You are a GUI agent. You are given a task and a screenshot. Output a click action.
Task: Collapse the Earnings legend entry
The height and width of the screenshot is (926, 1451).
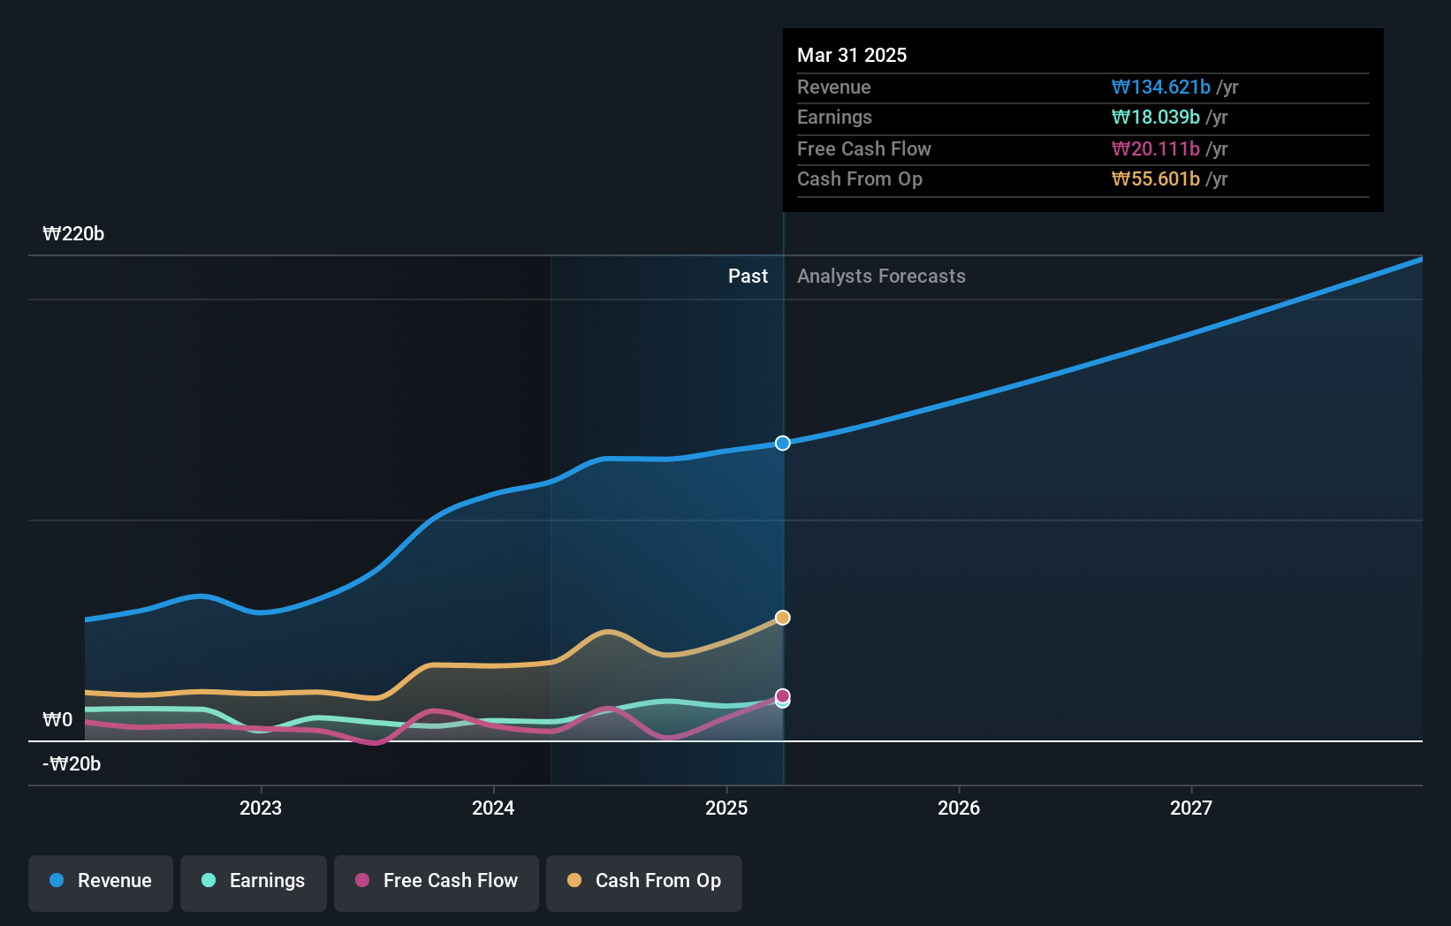[x=253, y=881]
